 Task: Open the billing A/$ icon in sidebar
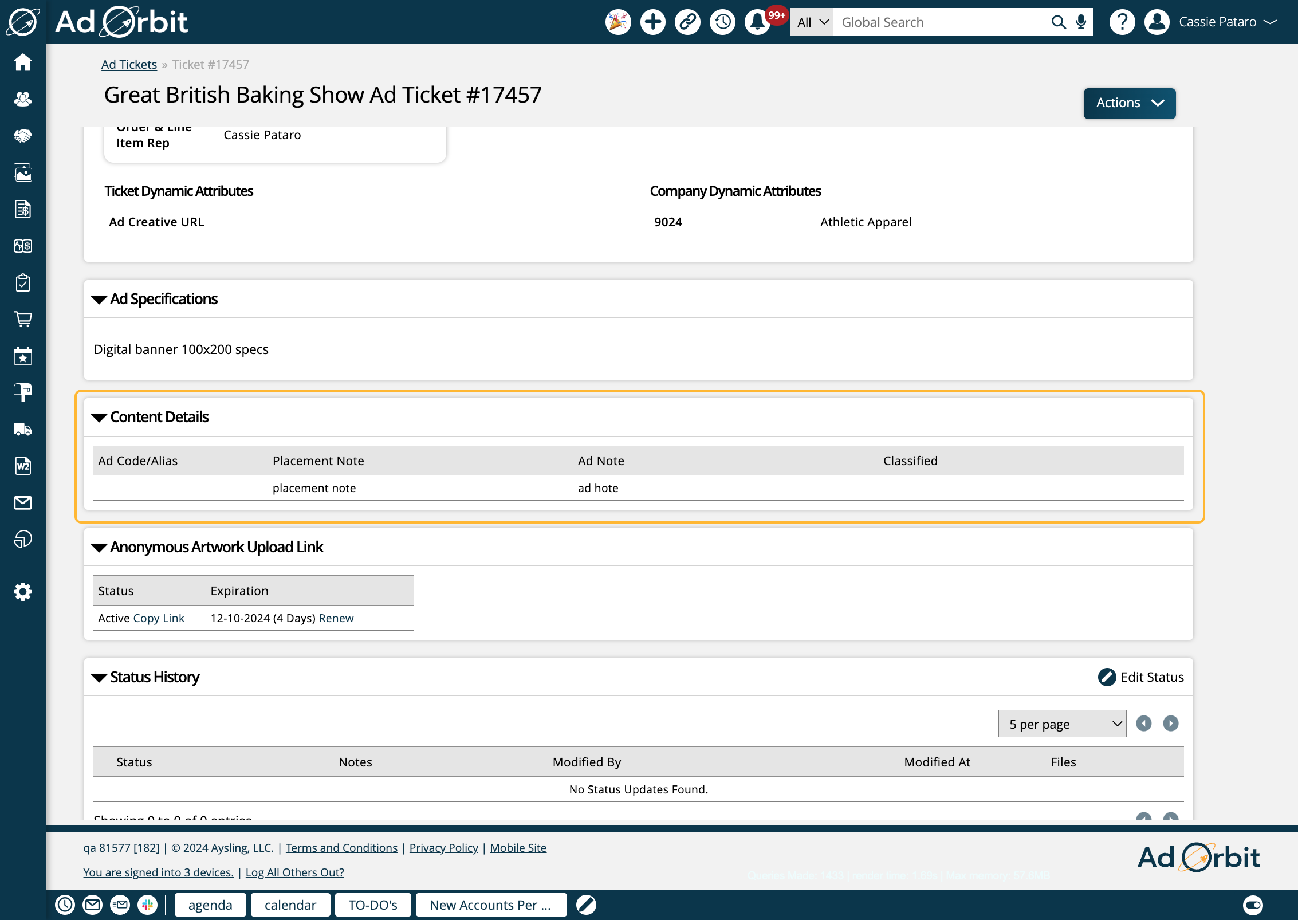[23, 246]
